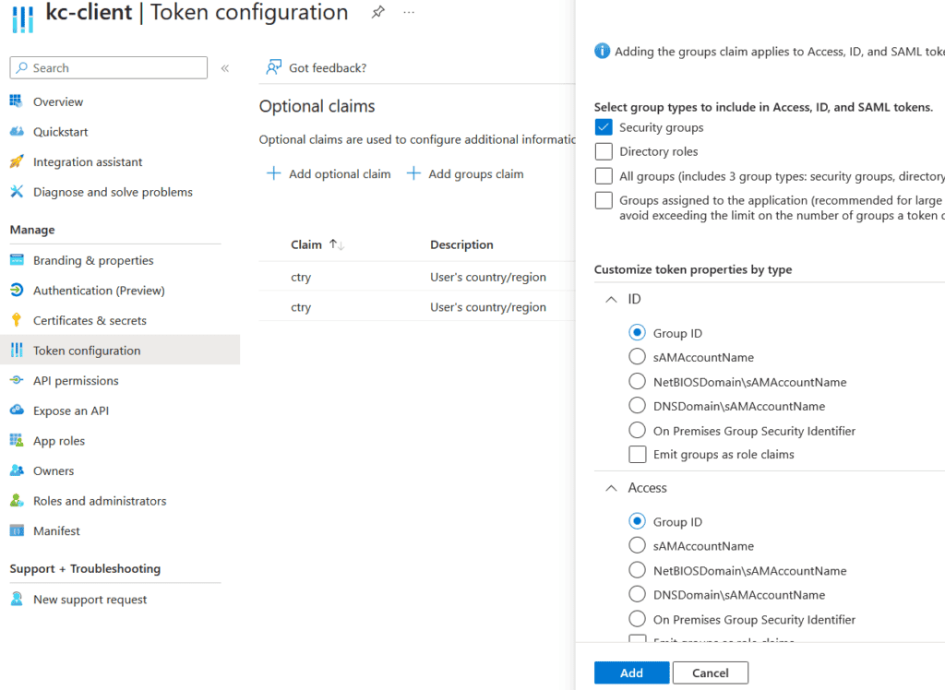Screen dimensions: 945x690
Task: Click the Got feedback person icon
Action: 273,67
